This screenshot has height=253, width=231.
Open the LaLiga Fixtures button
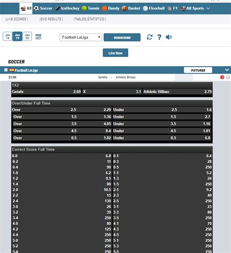click(198, 70)
